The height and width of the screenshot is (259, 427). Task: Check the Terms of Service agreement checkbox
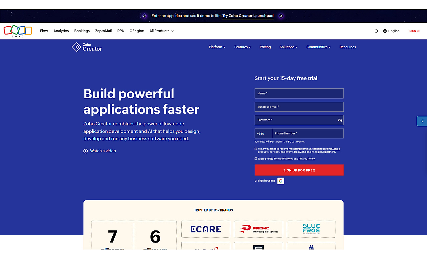click(x=256, y=159)
